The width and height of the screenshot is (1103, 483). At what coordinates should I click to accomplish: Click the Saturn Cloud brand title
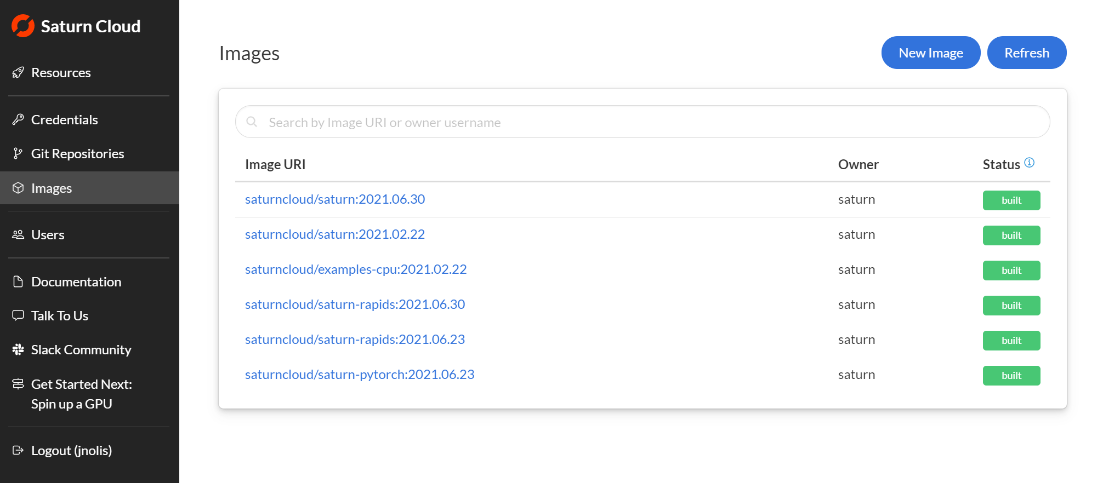(x=90, y=26)
